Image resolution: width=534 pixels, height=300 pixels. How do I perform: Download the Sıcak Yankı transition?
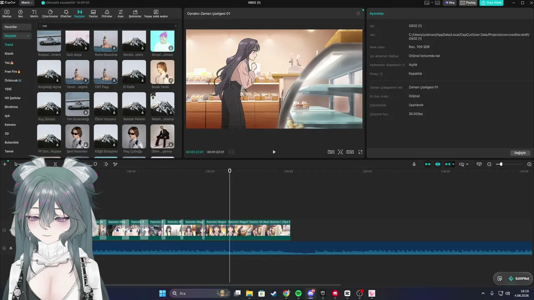pos(171,80)
